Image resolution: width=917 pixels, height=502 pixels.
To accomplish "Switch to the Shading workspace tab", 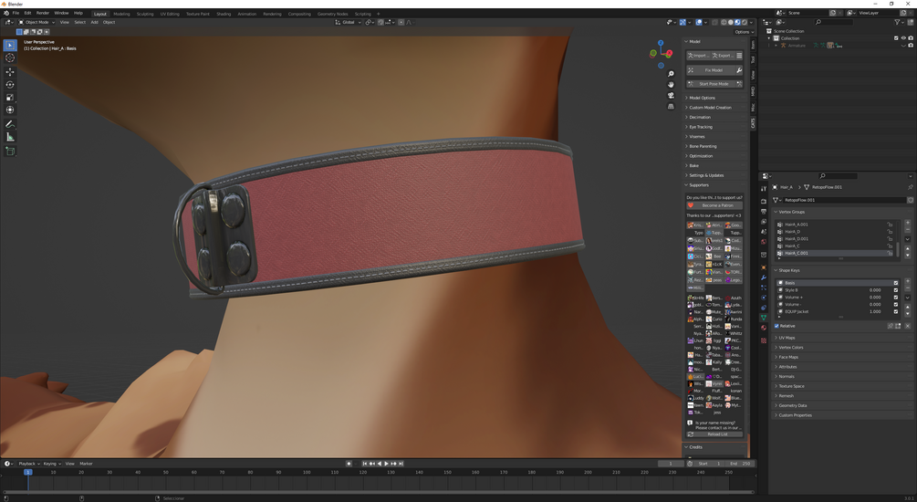I will (224, 14).
